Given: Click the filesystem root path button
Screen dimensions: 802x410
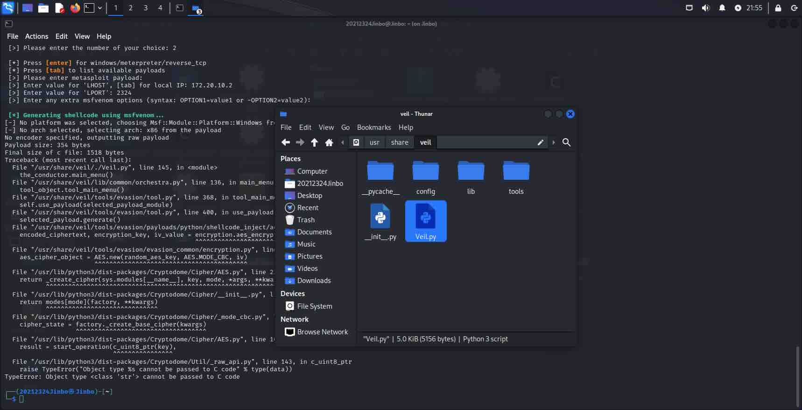Looking at the screenshot, I should (x=356, y=142).
